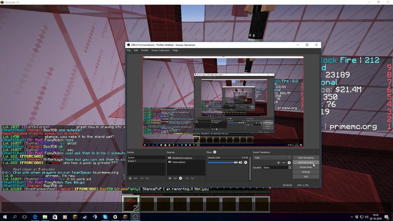Open the Windows Start menu
The image size is (393, 221).
click(5, 217)
